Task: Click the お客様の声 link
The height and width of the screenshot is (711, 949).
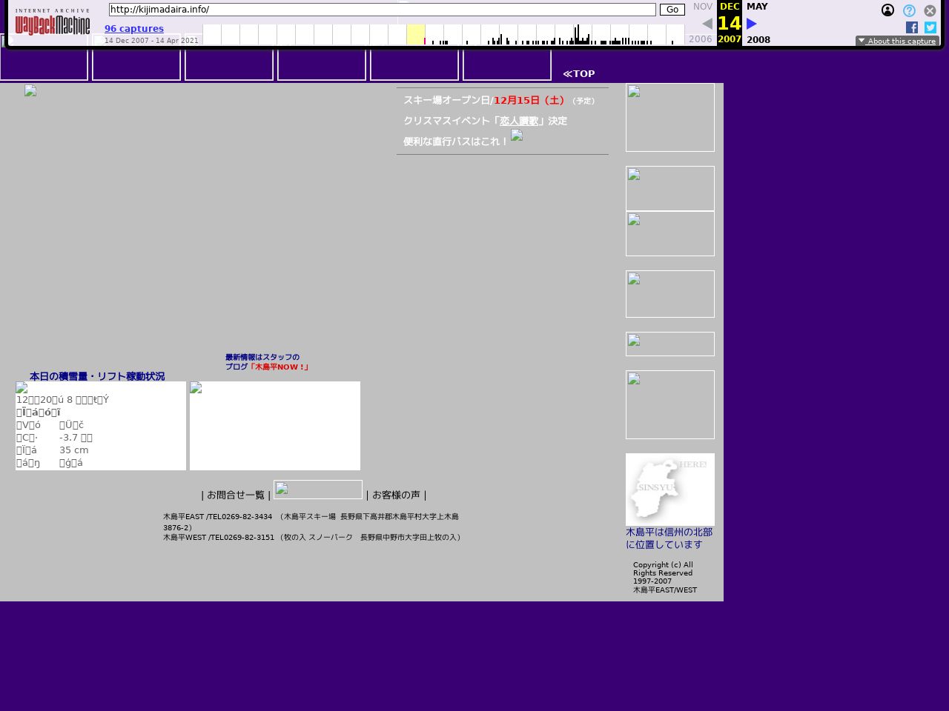Action: 396,495
